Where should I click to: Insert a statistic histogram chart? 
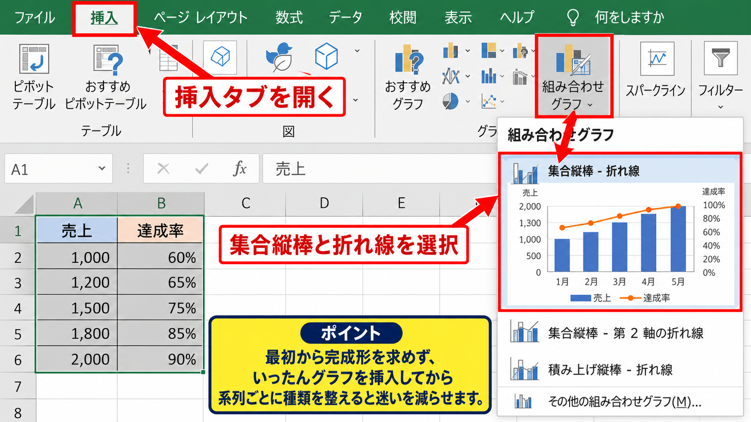coord(489,76)
